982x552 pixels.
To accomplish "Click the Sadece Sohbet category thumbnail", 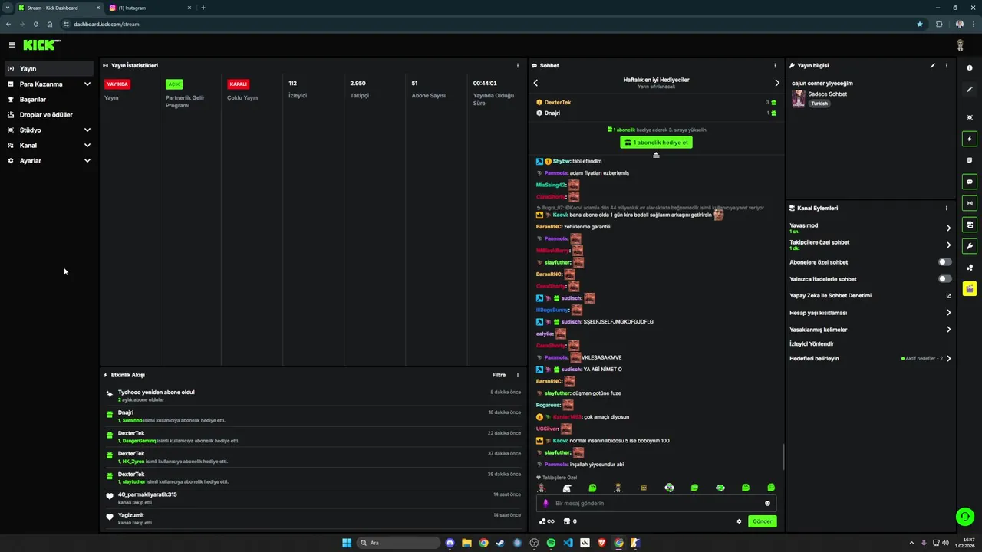I will [799, 98].
